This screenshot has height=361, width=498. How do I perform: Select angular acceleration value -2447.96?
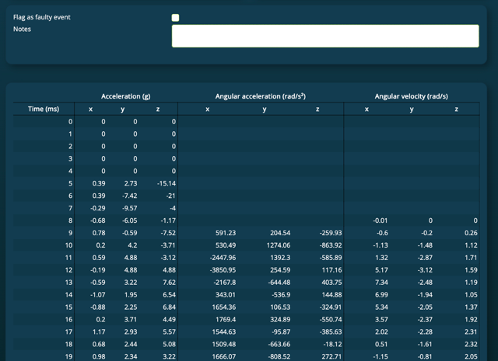(x=223, y=258)
